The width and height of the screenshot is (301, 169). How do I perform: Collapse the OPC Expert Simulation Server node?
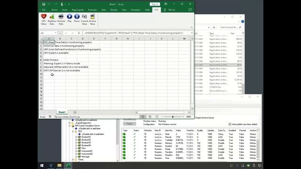(x=70, y=126)
